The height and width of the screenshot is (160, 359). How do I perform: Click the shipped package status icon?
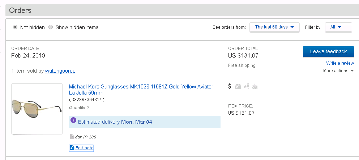pos(238,87)
